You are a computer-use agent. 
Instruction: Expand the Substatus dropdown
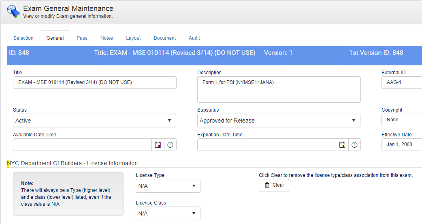click(x=279, y=121)
